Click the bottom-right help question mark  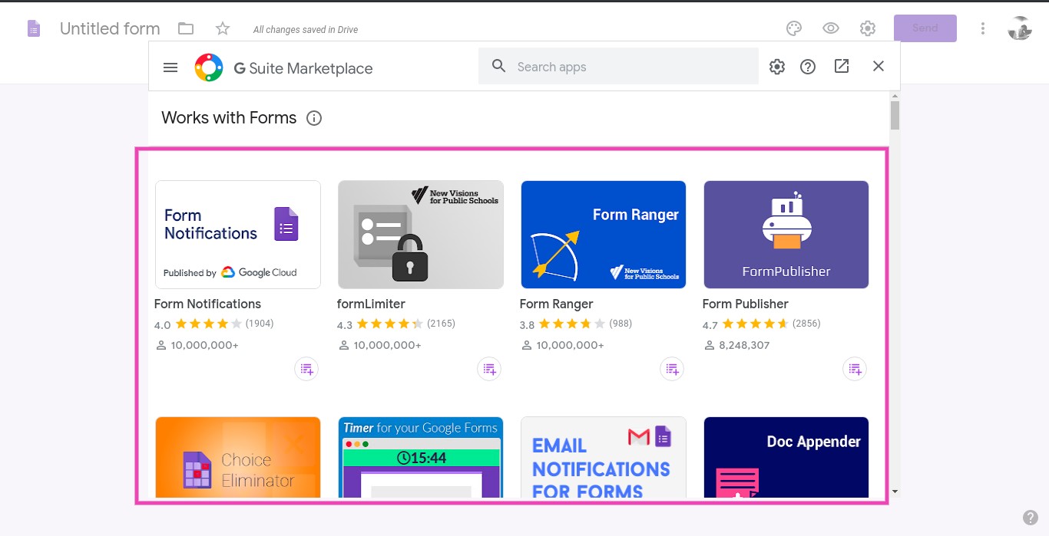coord(1031,518)
